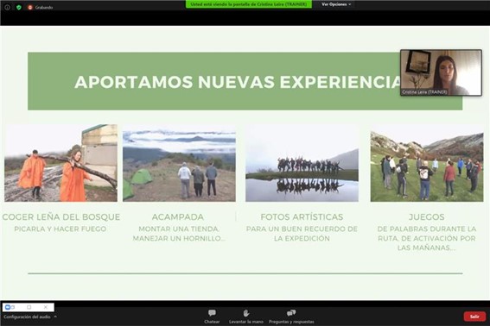Raise hand with Levantar la mano

246,317
